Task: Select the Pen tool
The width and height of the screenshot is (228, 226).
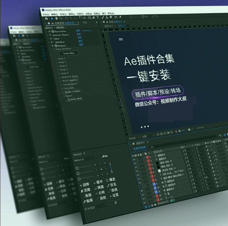Action: 94,18
